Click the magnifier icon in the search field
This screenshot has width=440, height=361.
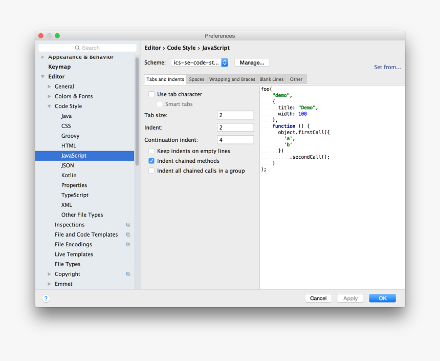[x=78, y=48]
